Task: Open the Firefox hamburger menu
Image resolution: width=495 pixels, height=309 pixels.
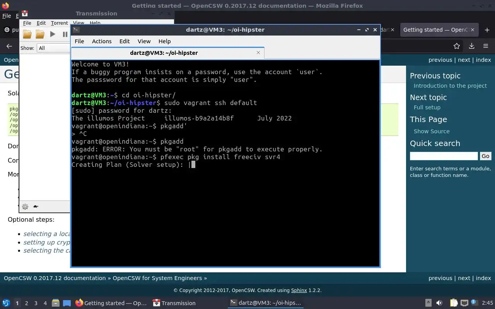Action: tap(486, 46)
